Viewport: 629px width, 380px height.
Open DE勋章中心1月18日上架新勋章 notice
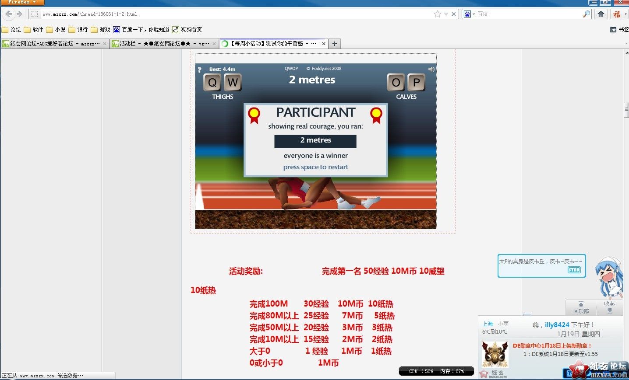coord(552,345)
